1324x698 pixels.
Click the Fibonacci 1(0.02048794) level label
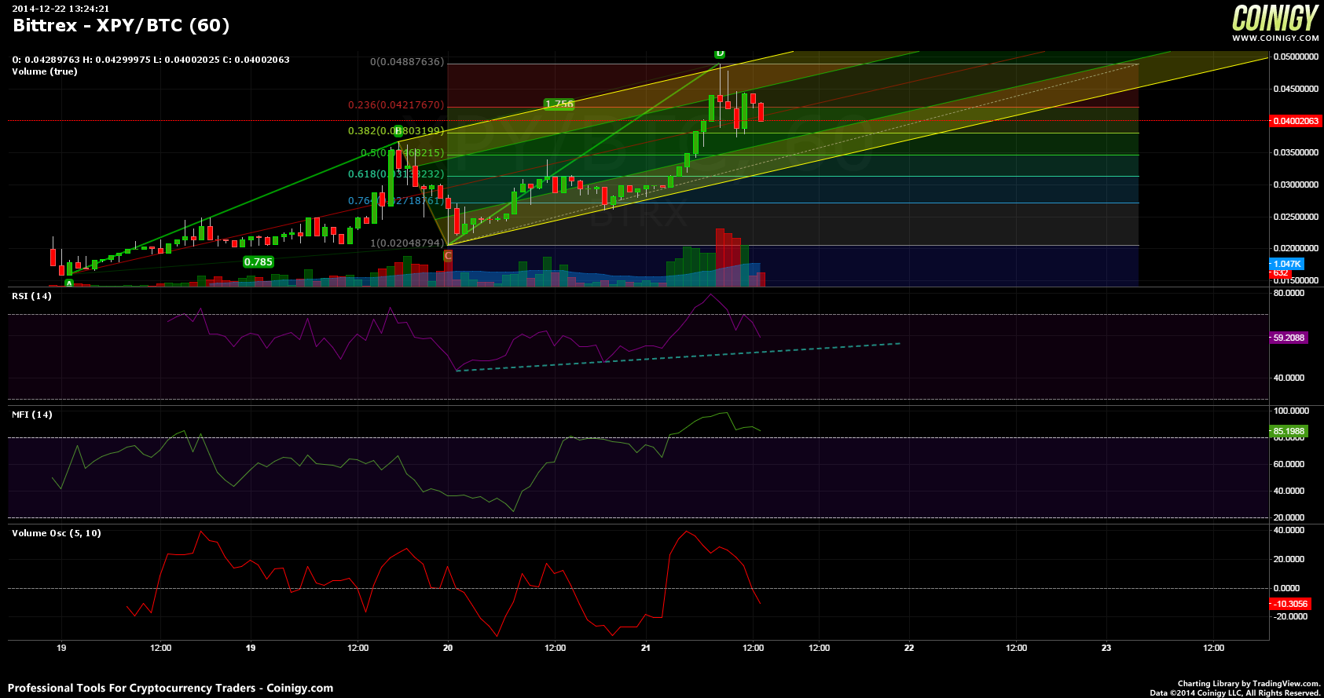tap(407, 243)
